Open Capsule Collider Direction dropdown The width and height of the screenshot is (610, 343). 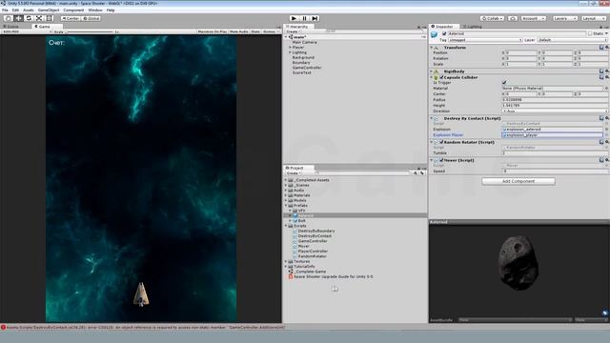click(555, 111)
